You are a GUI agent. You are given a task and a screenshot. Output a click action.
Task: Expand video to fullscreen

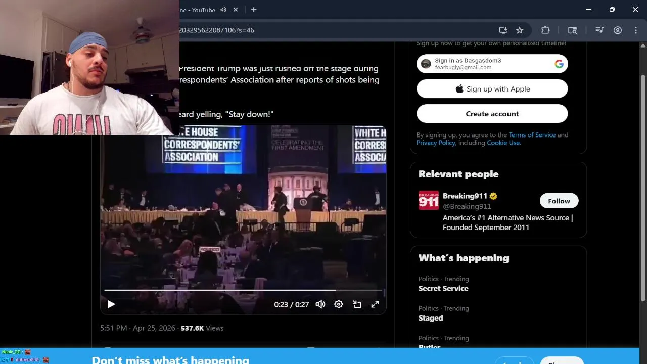(375, 304)
